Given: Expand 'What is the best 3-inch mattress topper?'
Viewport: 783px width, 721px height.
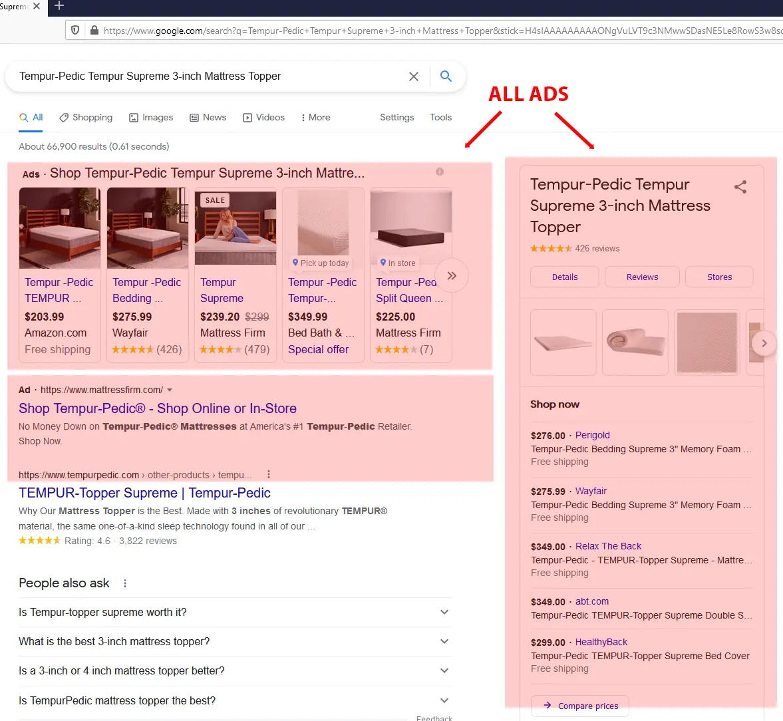Looking at the screenshot, I should 444,641.
